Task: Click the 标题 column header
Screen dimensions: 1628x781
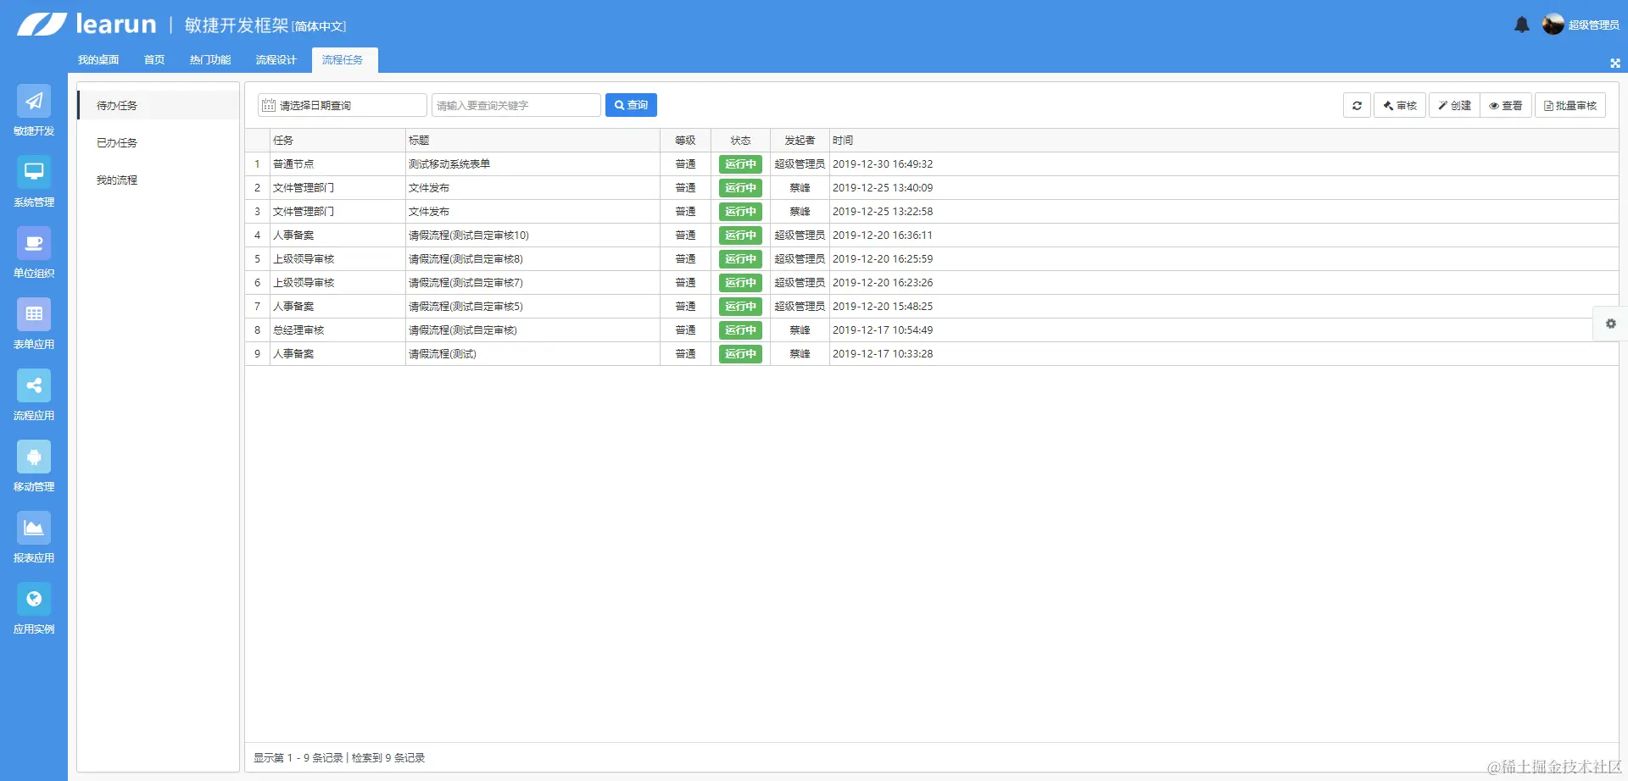Action: (x=532, y=140)
